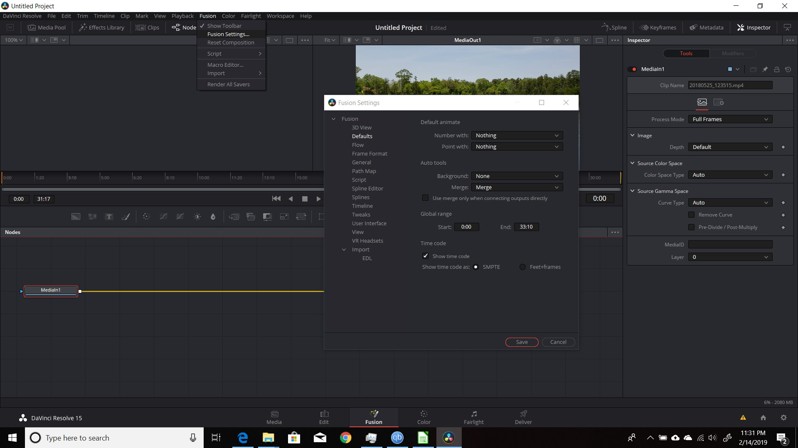Collapse the Fusion settings tree
798x448 pixels.
coord(333,119)
